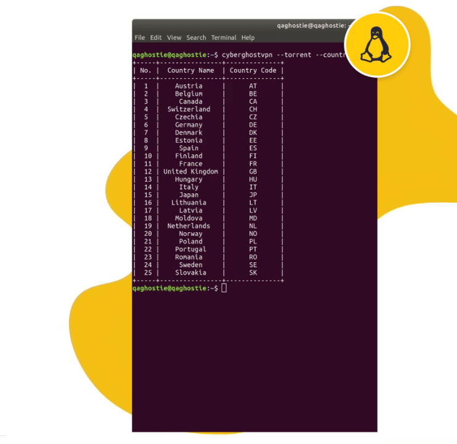Select the Spain country name

point(188,148)
